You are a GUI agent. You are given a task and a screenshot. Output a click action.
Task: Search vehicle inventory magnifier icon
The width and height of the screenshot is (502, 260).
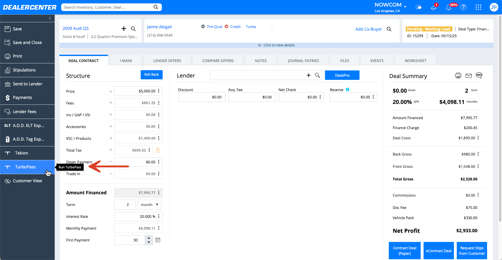[x=133, y=29]
